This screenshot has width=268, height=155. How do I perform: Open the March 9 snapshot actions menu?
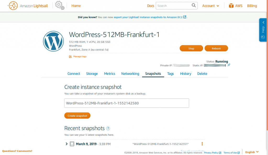[x=202, y=144]
